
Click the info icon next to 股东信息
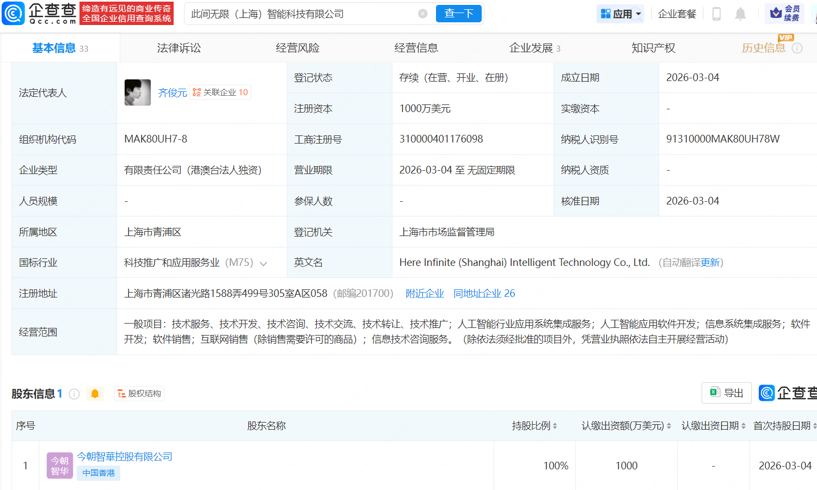pos(74,393)
